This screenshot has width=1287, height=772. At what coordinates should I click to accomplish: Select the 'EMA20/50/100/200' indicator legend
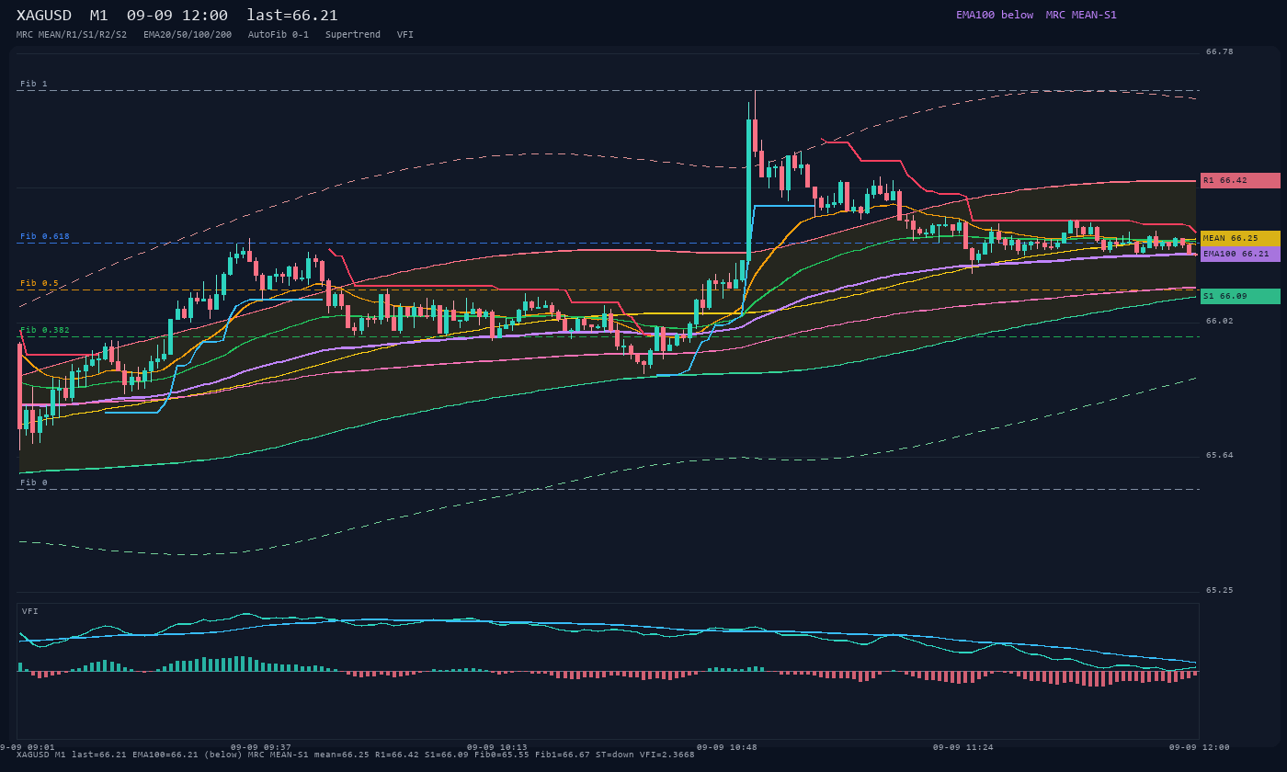pyautogui.click(x=188, y=35)
